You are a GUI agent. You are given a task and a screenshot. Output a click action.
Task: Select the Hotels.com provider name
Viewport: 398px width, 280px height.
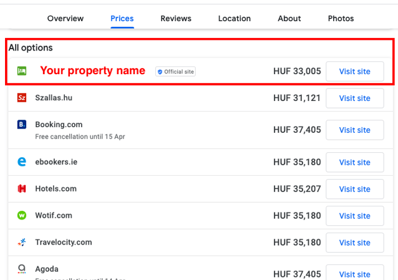coord(56,188)
